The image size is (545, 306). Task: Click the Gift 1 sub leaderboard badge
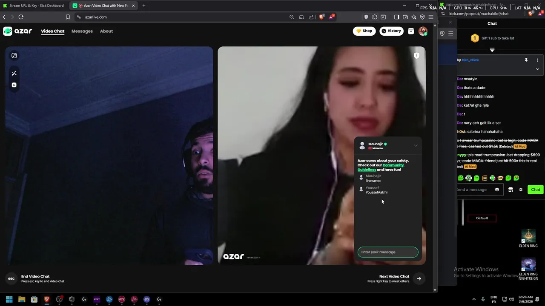pos(475,38)
